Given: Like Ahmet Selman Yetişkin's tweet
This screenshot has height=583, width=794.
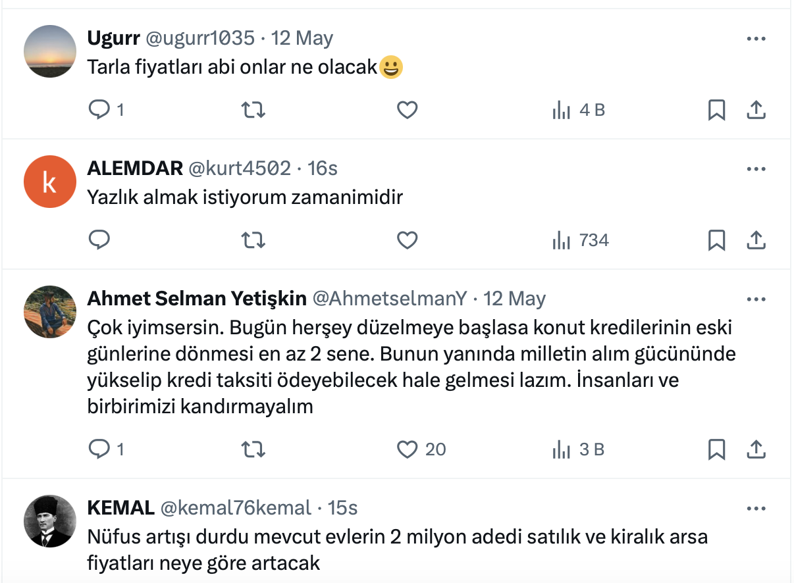Looking at the screenshot, I should pyautogui.click(x=408, y=449).
